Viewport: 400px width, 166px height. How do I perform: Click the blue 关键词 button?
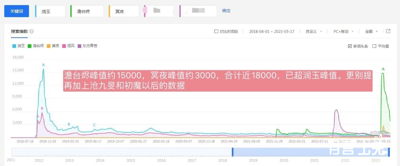[x=16, y=11]
